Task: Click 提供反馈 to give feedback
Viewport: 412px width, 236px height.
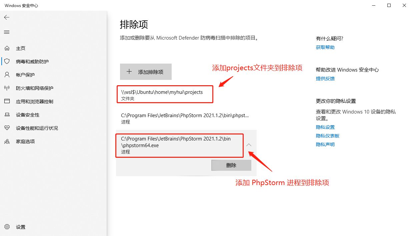Action: click(325, 78)
